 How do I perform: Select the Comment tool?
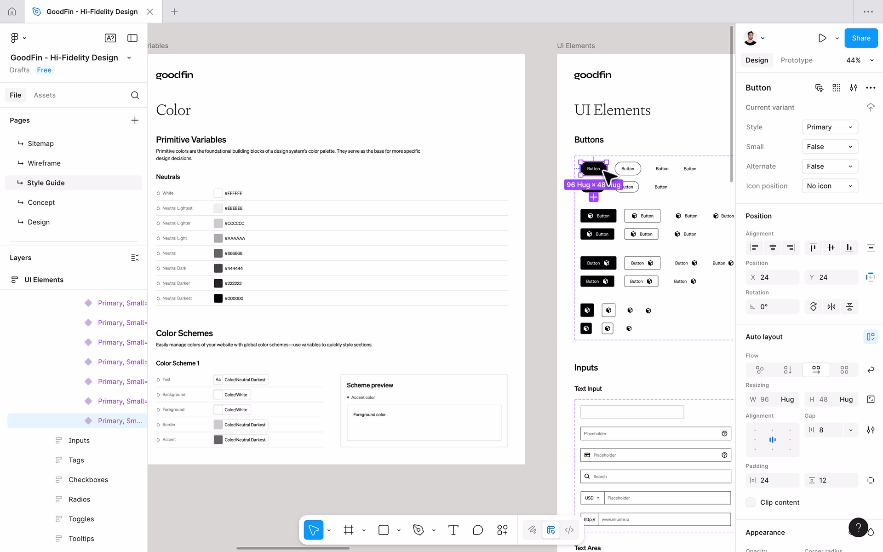click(478, 530)
